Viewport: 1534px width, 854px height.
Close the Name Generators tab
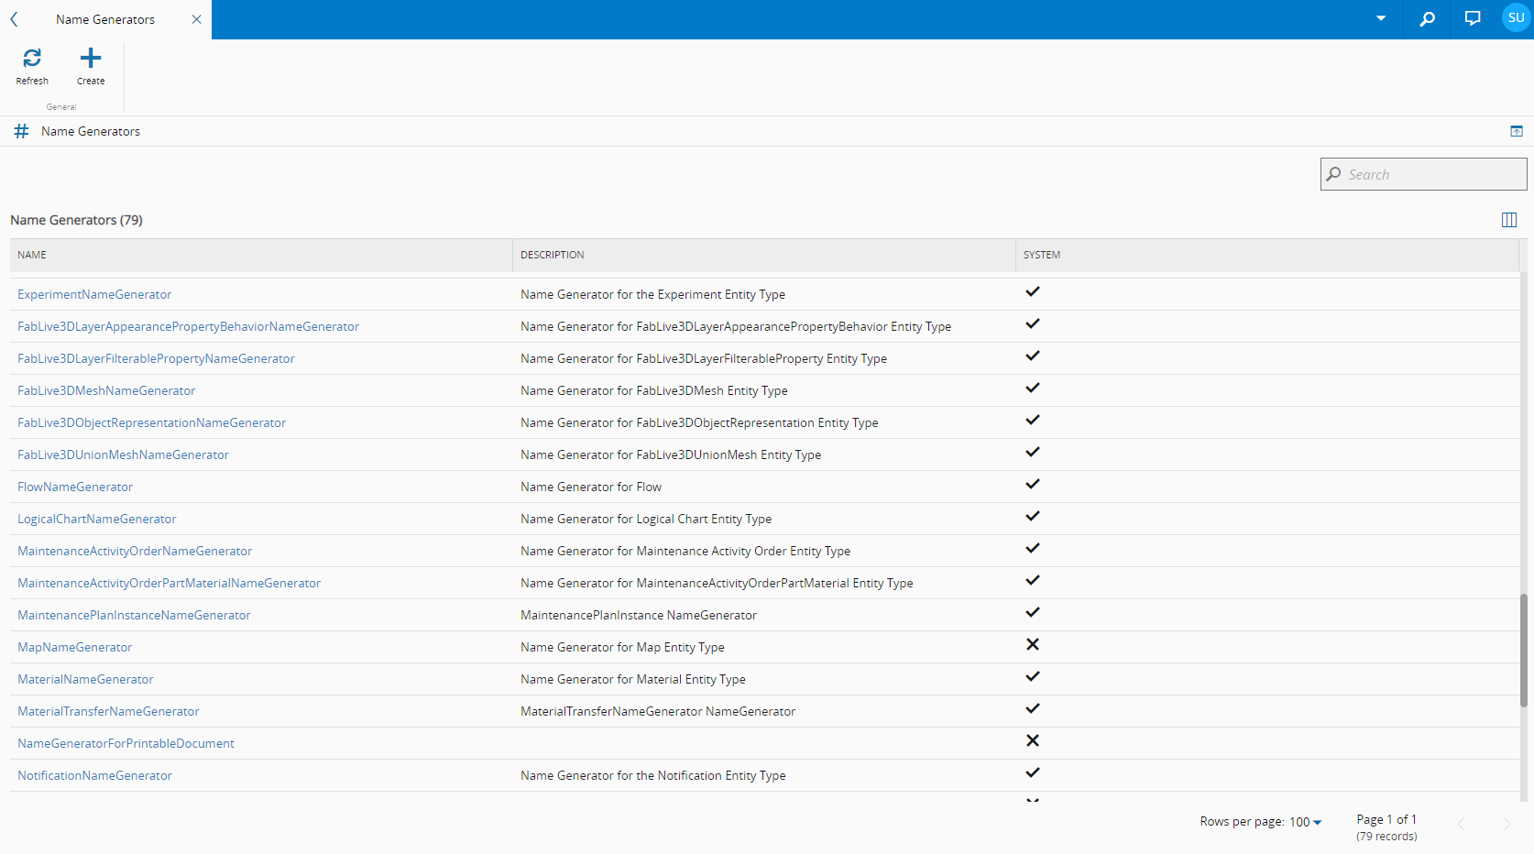tap(196, 19)
